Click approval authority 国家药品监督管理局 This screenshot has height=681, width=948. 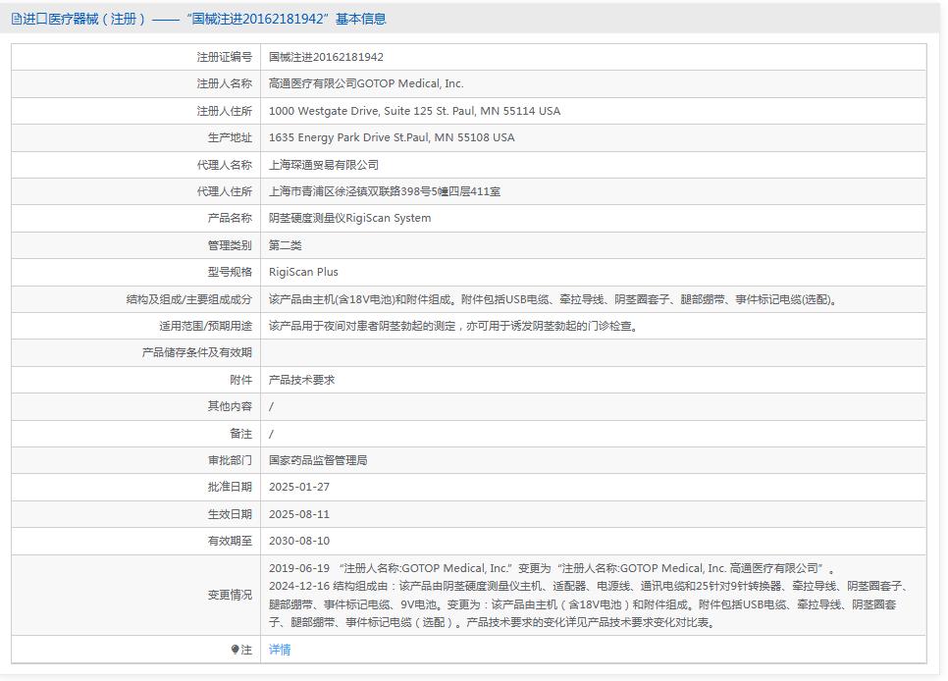(318, 460)
